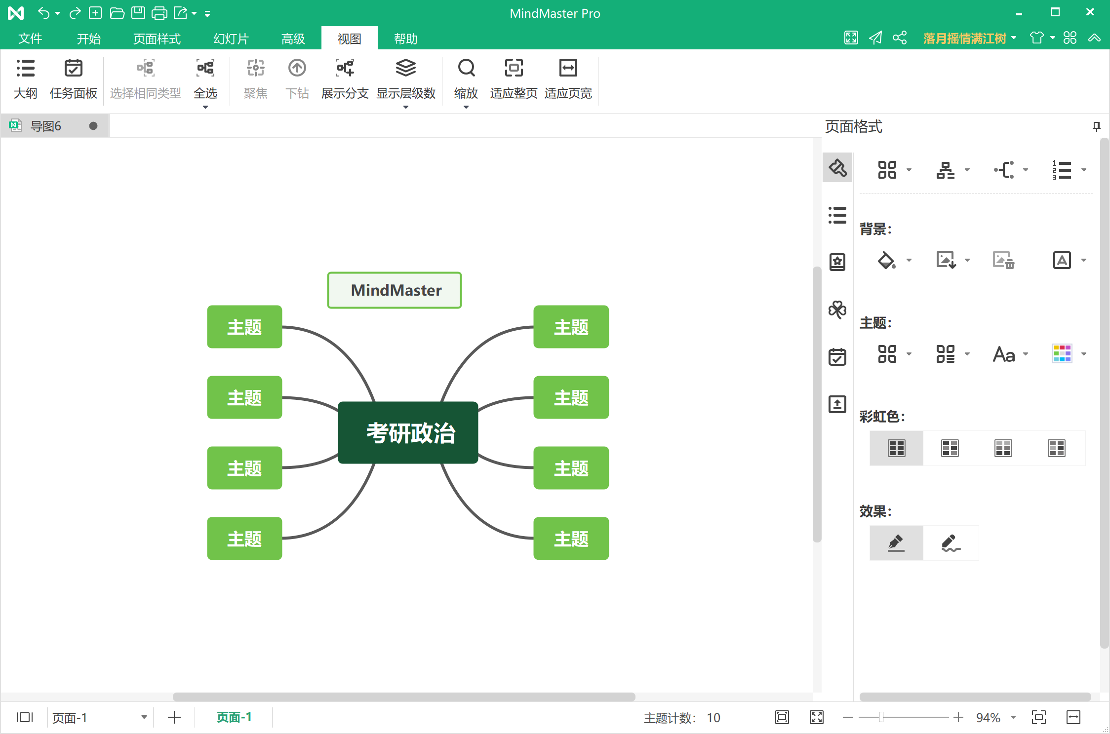Add a new page with plus button
The width and height of the screenshot is (1110, 734).
[x=174, y=717]
